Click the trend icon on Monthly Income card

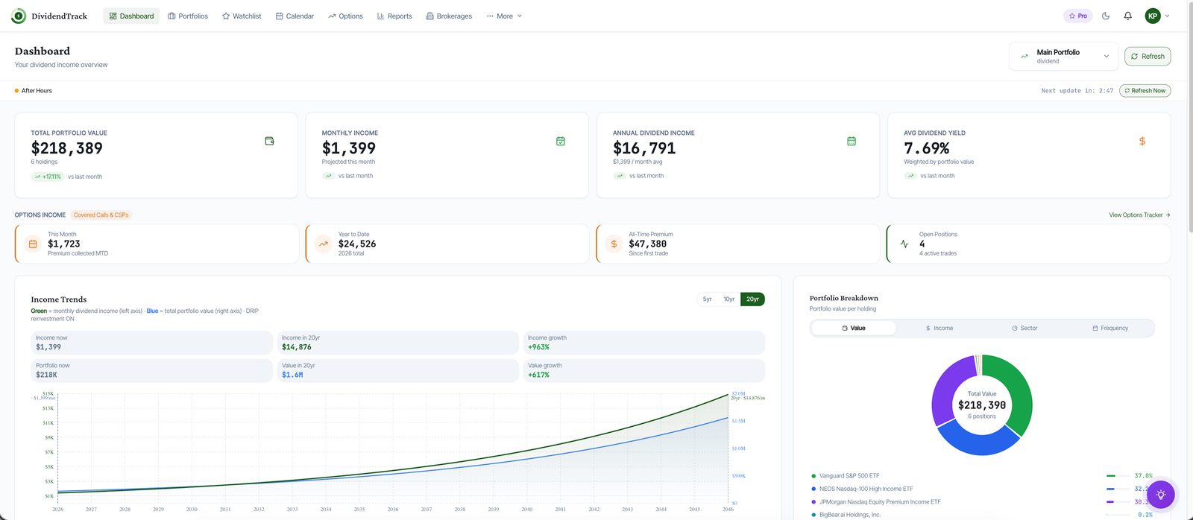[328, 176]
